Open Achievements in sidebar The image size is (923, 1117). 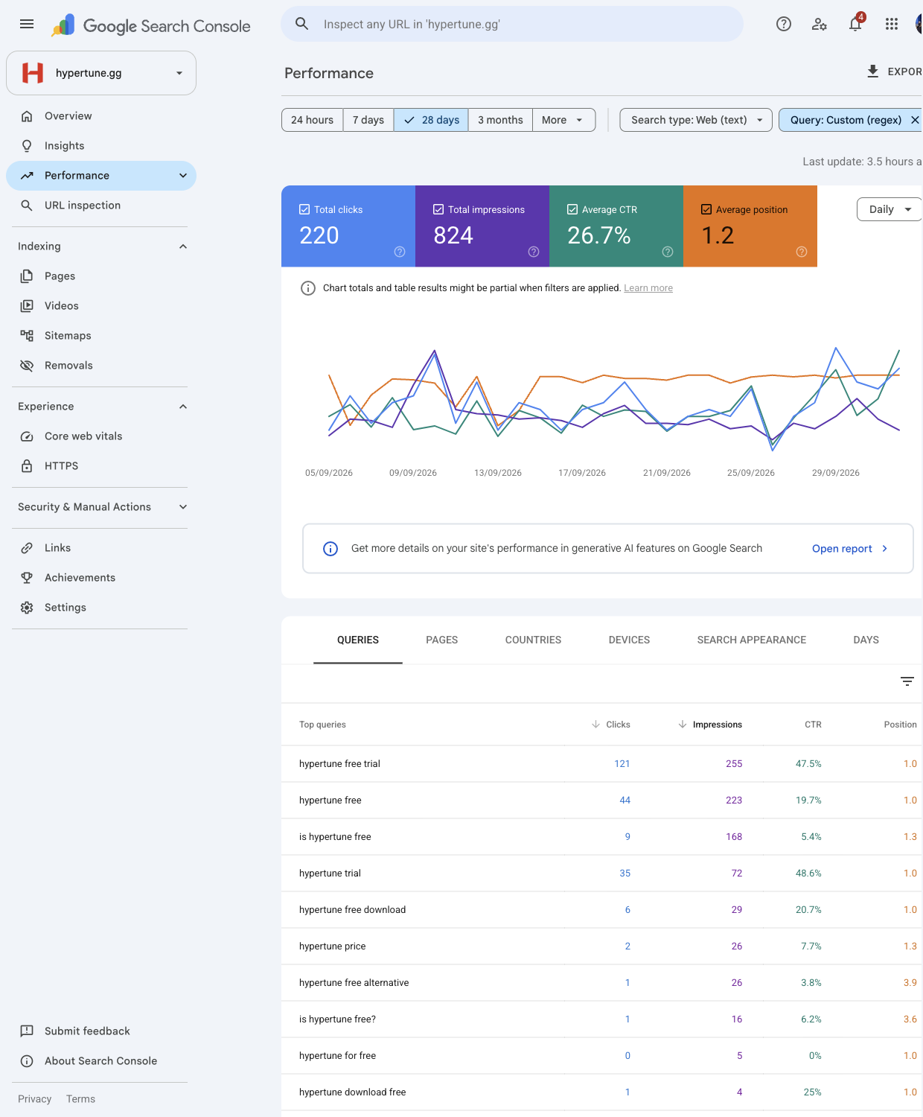coord(101,578)
